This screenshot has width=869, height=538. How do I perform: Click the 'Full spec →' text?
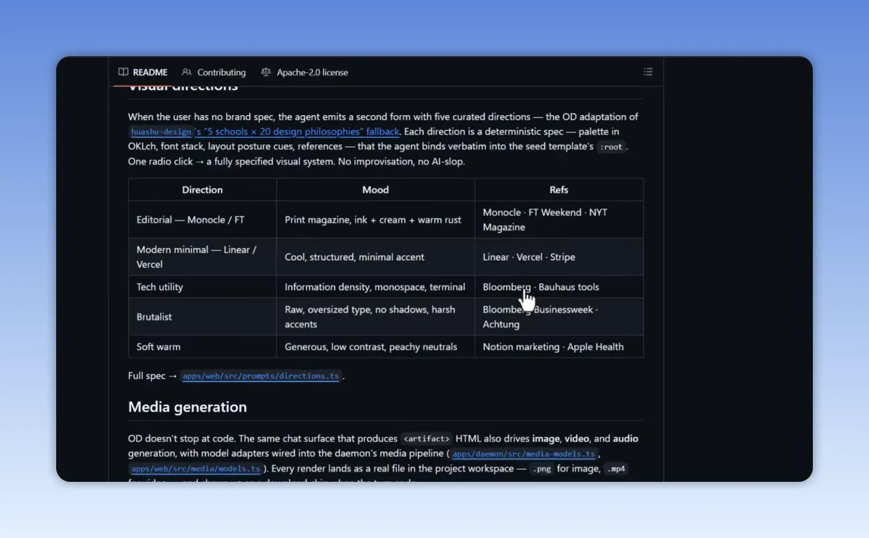(x=153, y=376)
